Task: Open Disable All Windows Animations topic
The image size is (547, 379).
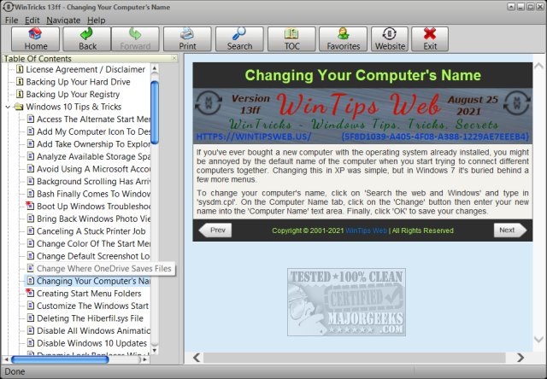Action: (93, 330)
